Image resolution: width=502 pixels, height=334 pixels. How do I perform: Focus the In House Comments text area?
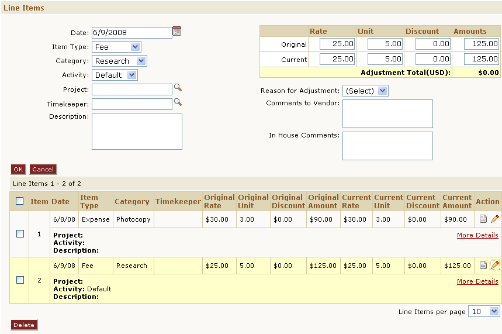point(387,146)
